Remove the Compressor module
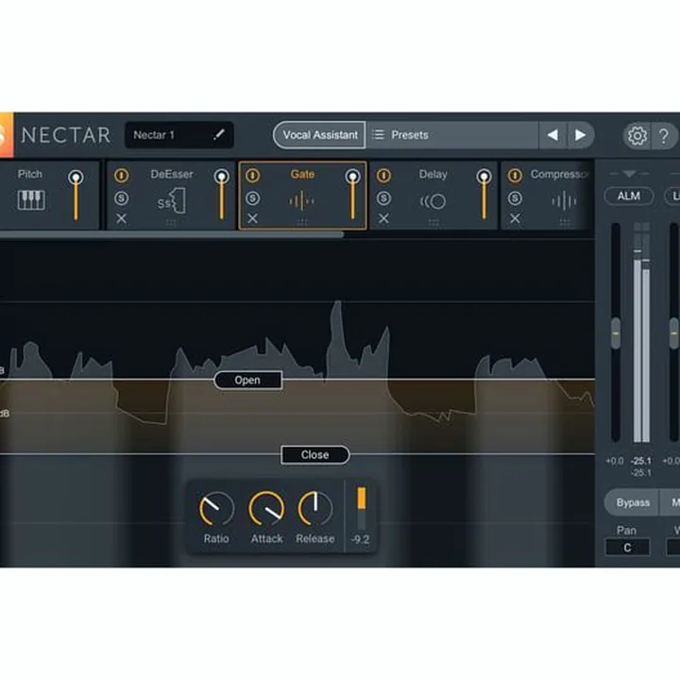 [515, 218]
